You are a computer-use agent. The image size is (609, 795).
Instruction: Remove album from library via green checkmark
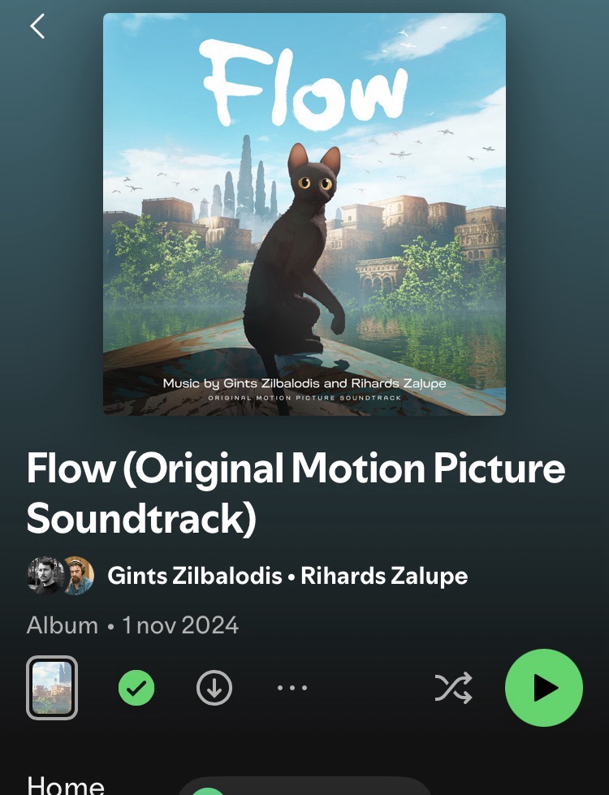tap(136, 688)
